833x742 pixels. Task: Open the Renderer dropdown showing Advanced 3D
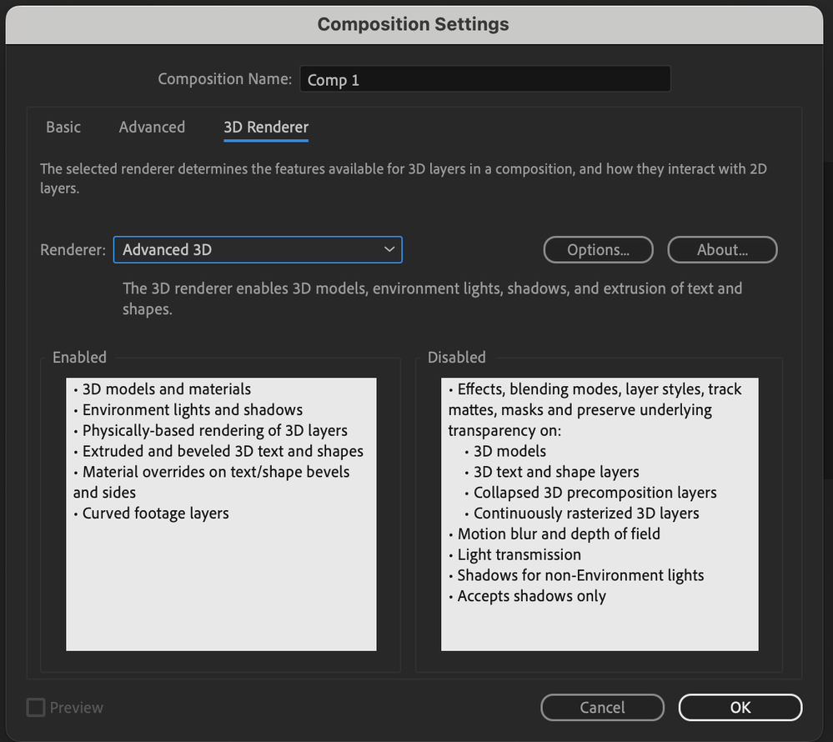tap(258, 249)
